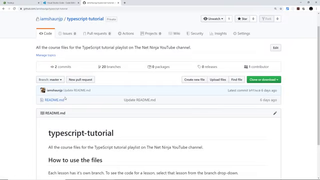View the 20 branches
320x180 pixels.
(109, 66)
